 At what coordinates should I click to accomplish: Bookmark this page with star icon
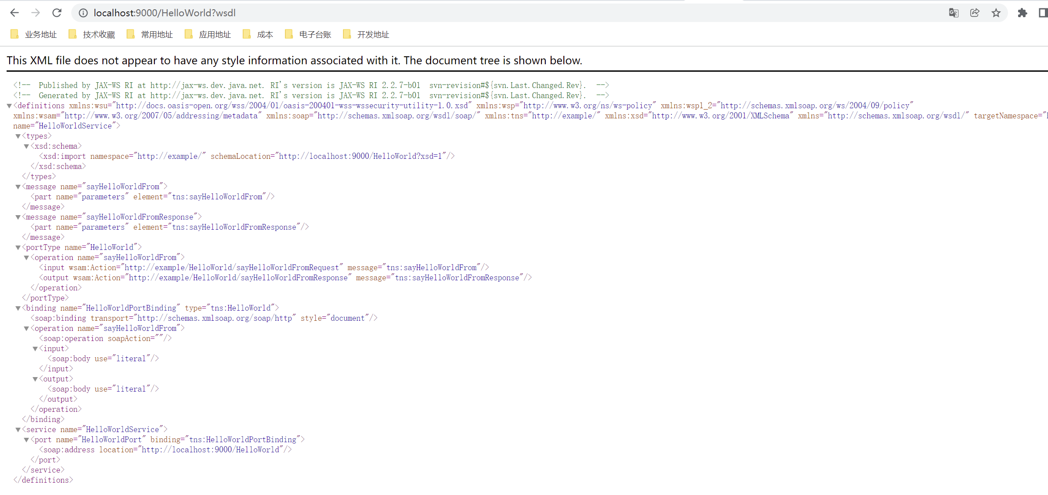[996, 13]
